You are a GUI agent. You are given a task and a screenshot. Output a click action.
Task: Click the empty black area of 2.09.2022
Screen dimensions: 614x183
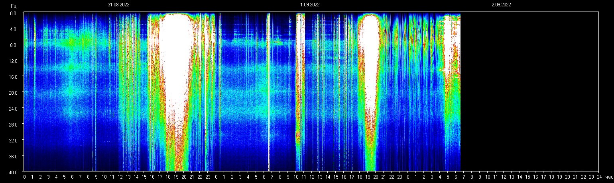pyautogui.click(x=530, y=91)
